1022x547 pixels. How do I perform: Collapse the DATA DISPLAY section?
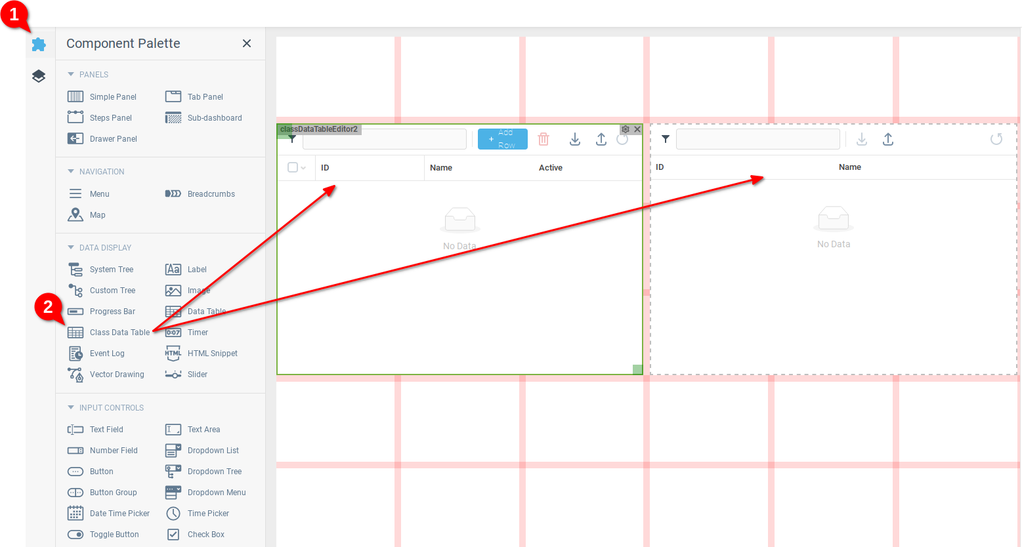pos(71,248)
